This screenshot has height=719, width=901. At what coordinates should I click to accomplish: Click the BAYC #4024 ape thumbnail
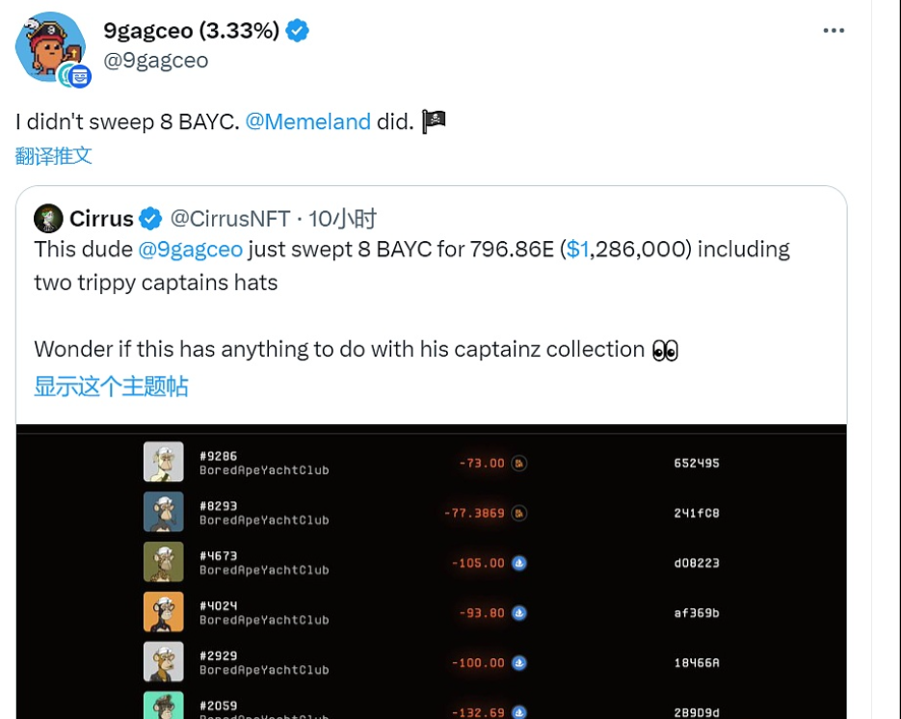pos(164,611)
